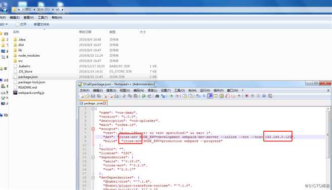Select the package.json document tab
The image size is (332, 190).
93,103
